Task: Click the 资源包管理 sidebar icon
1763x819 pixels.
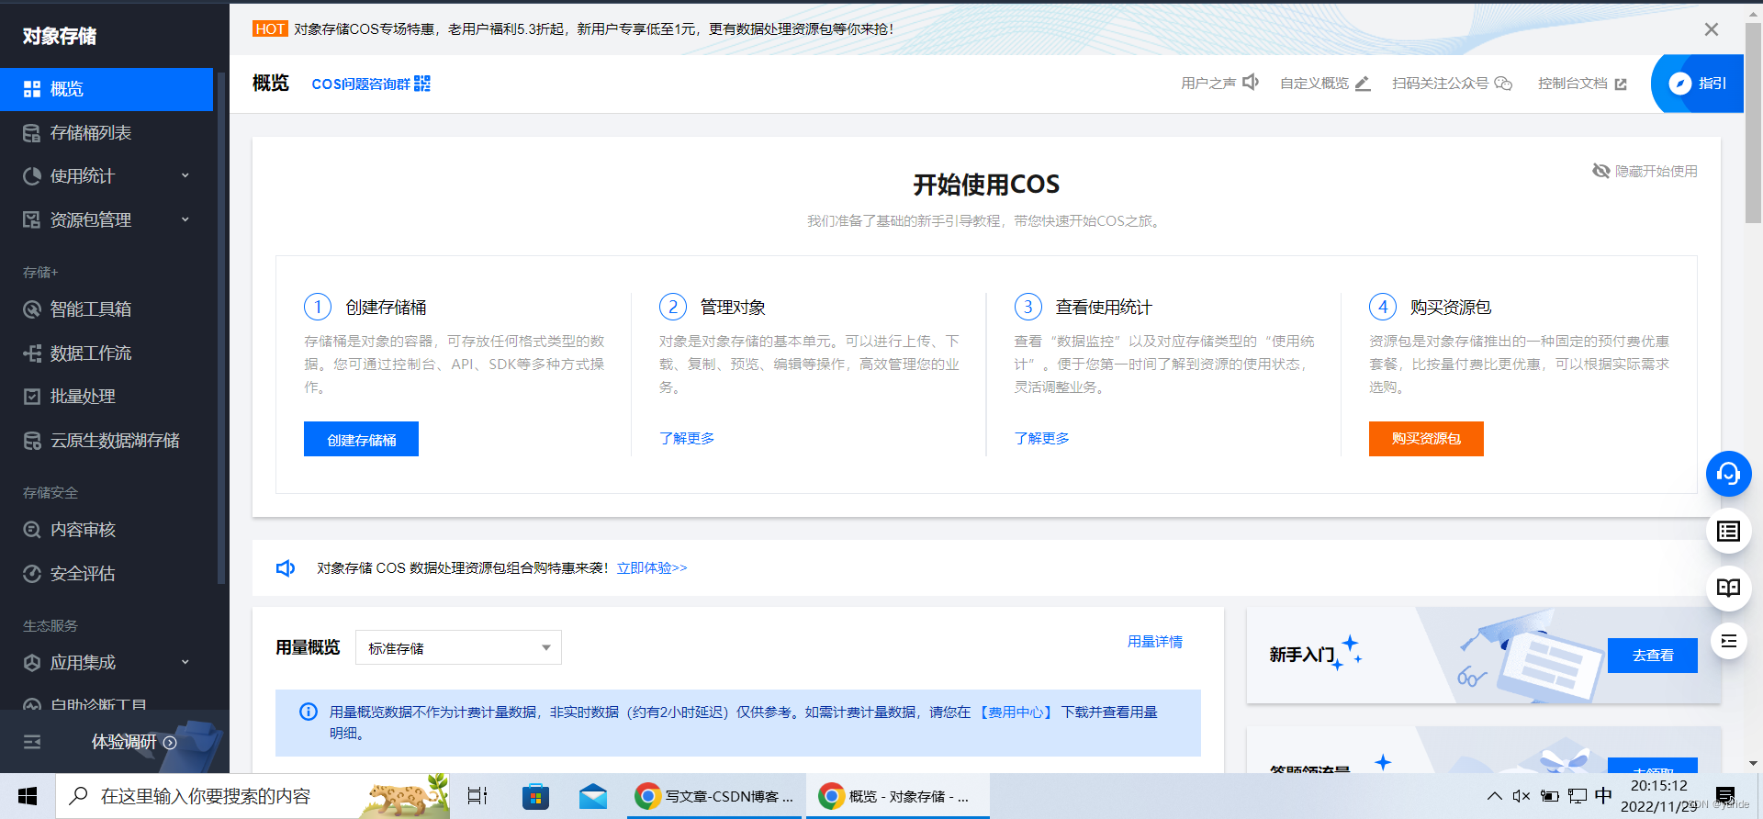Action: click(32, 220)
